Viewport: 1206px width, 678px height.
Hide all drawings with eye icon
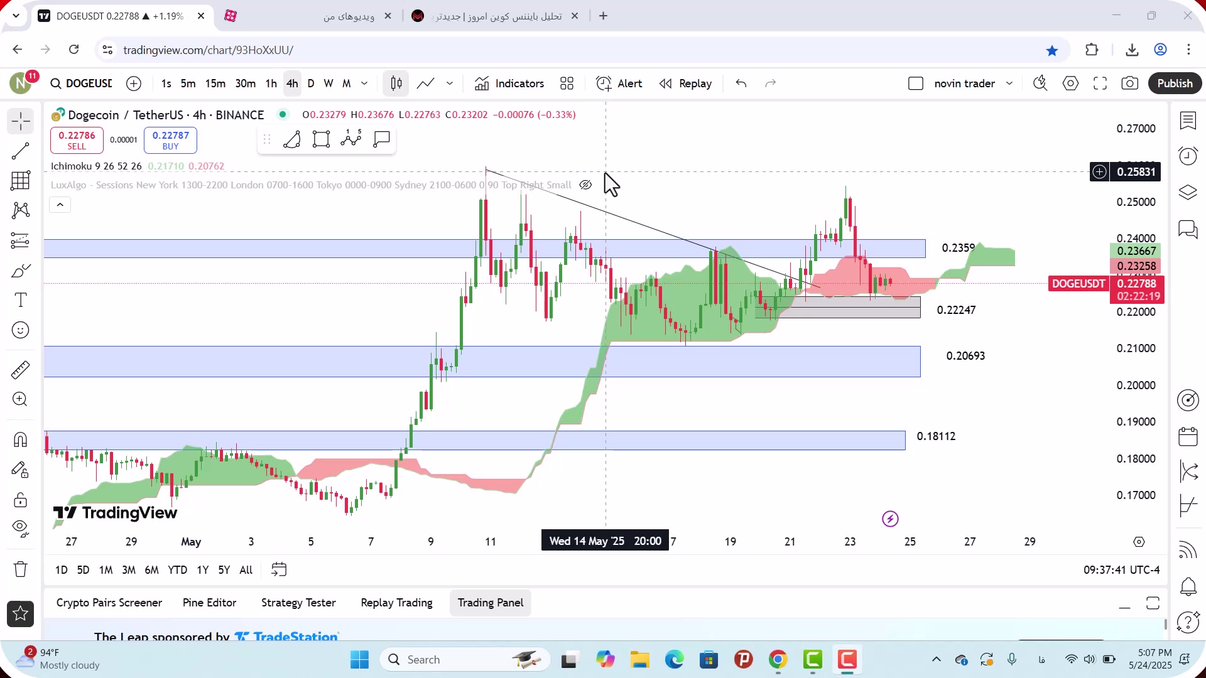click(x=21, y=529)
